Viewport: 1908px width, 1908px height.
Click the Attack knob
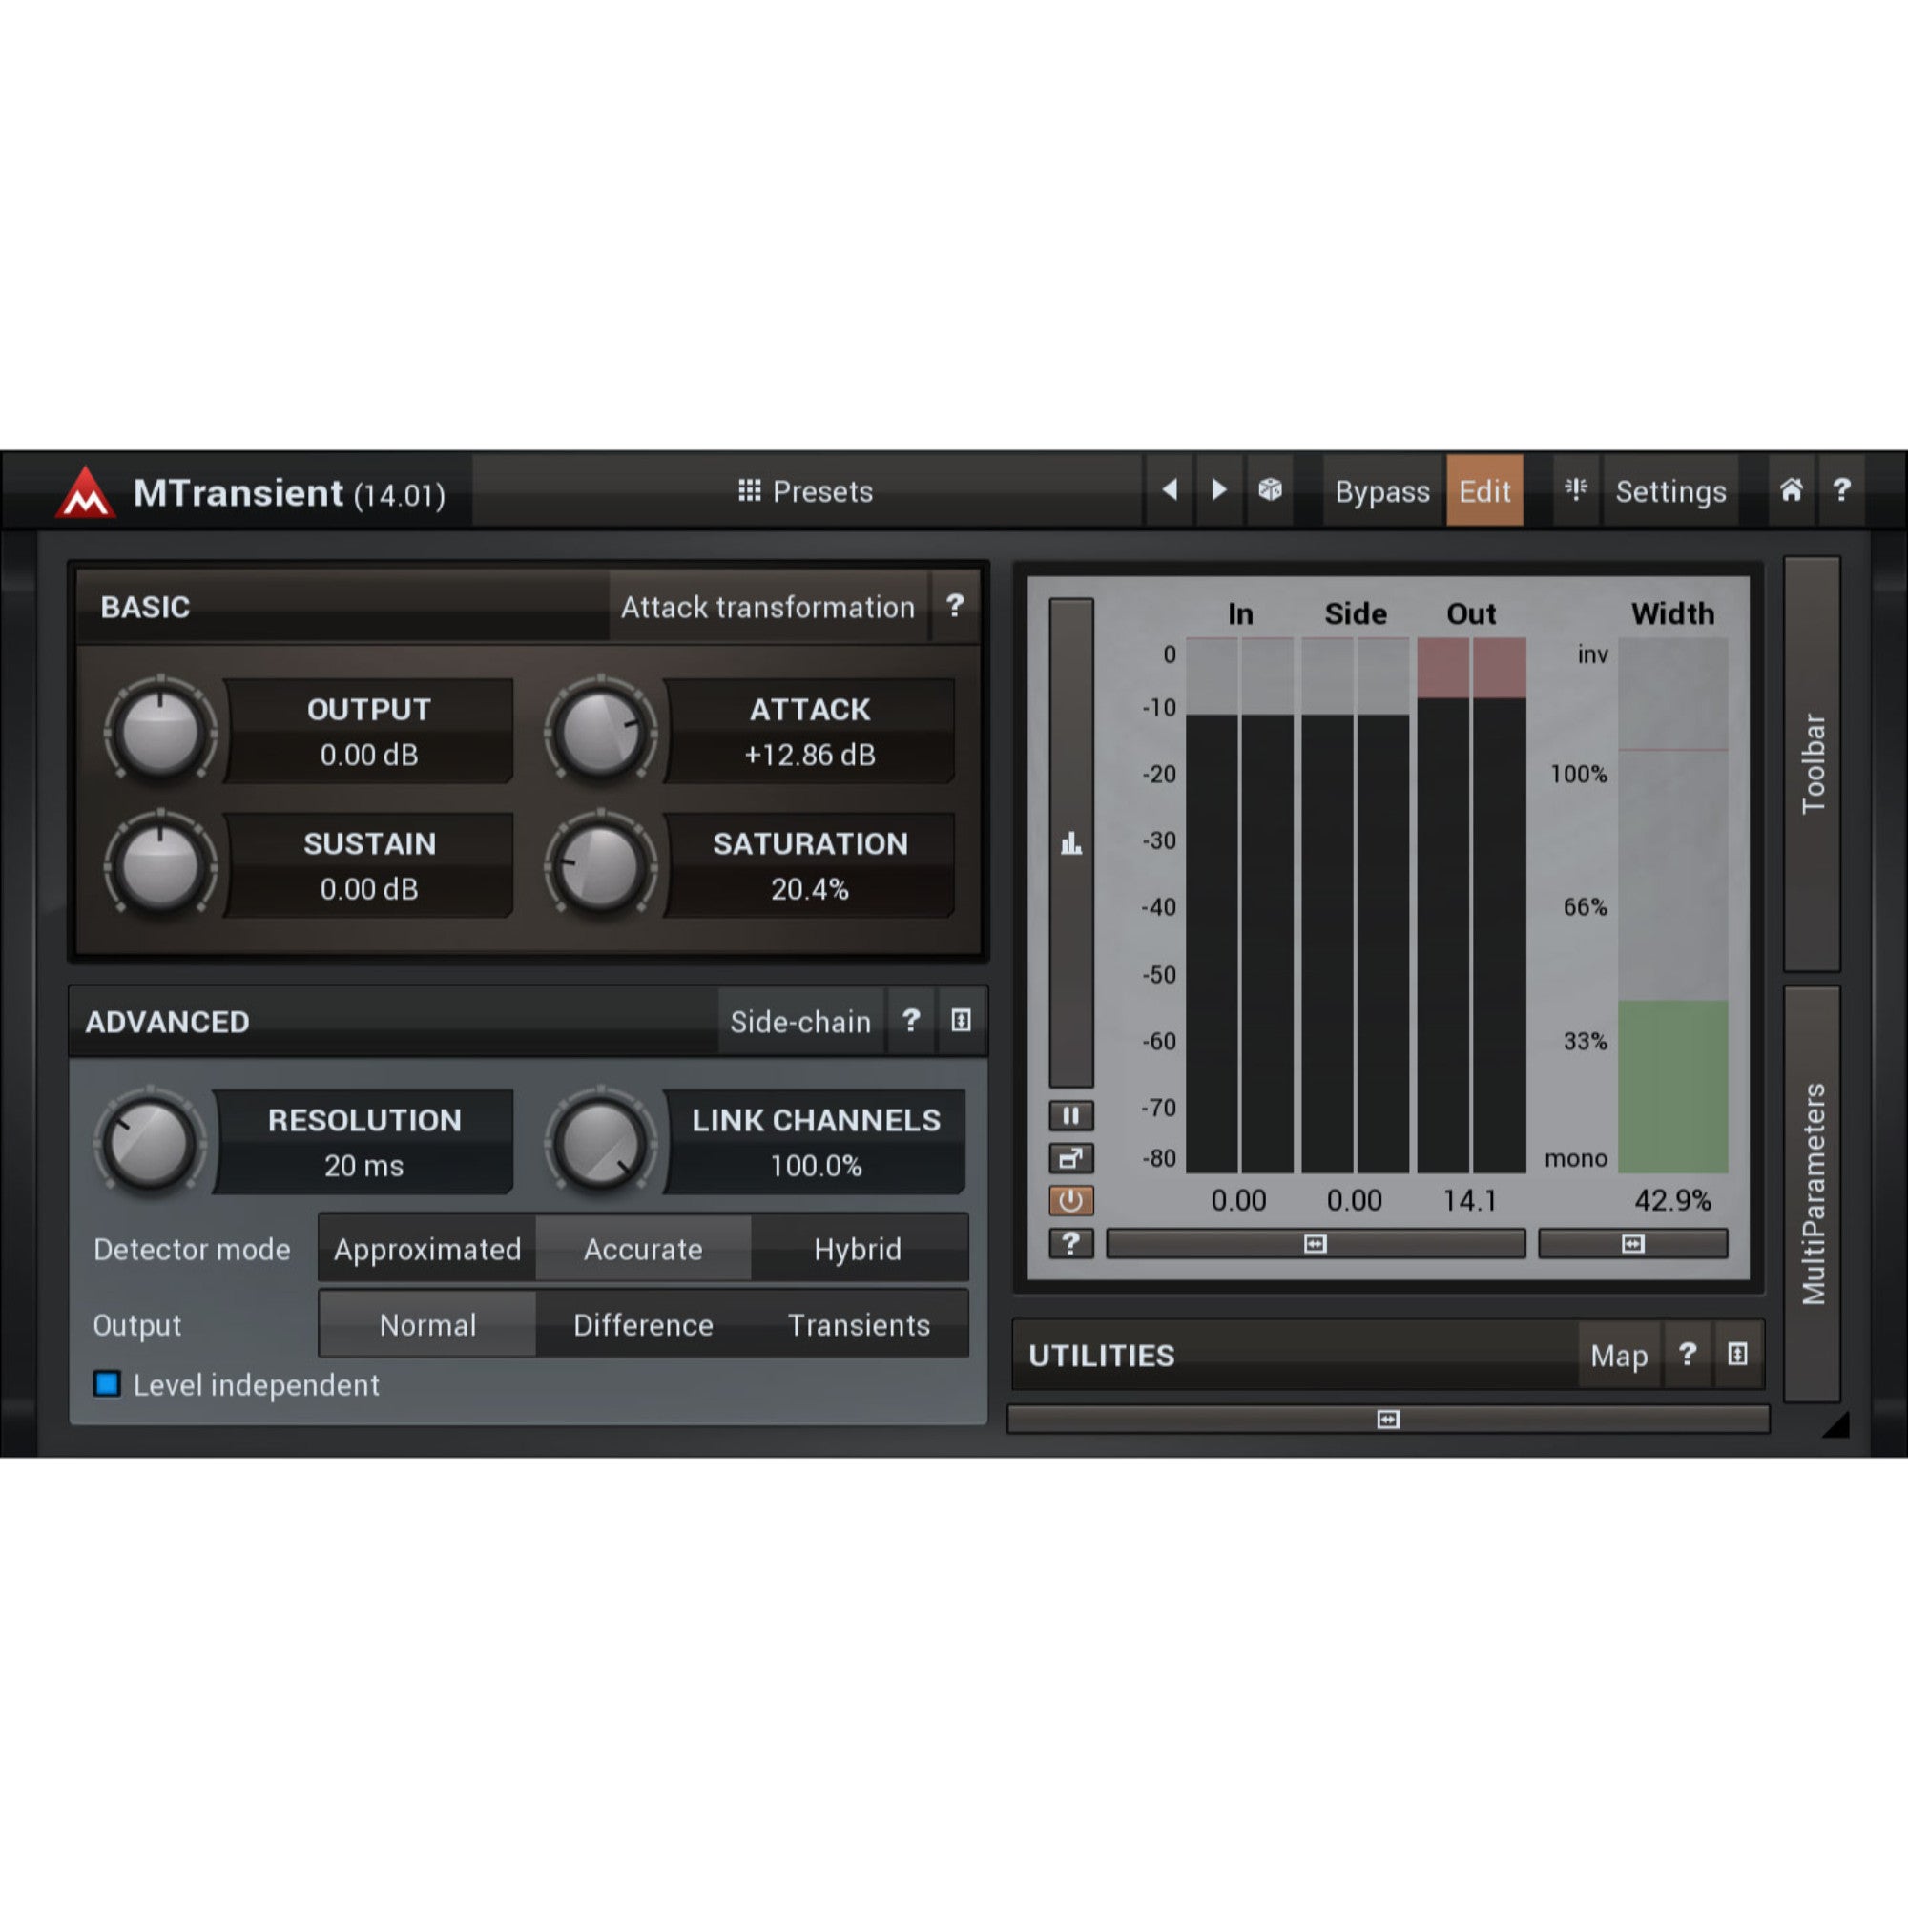point(600,732)
